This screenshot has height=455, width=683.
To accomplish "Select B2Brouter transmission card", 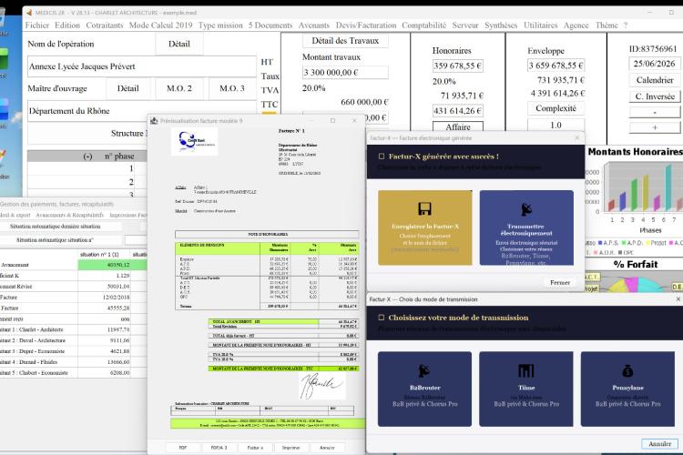I will click(x=424, y=389).
